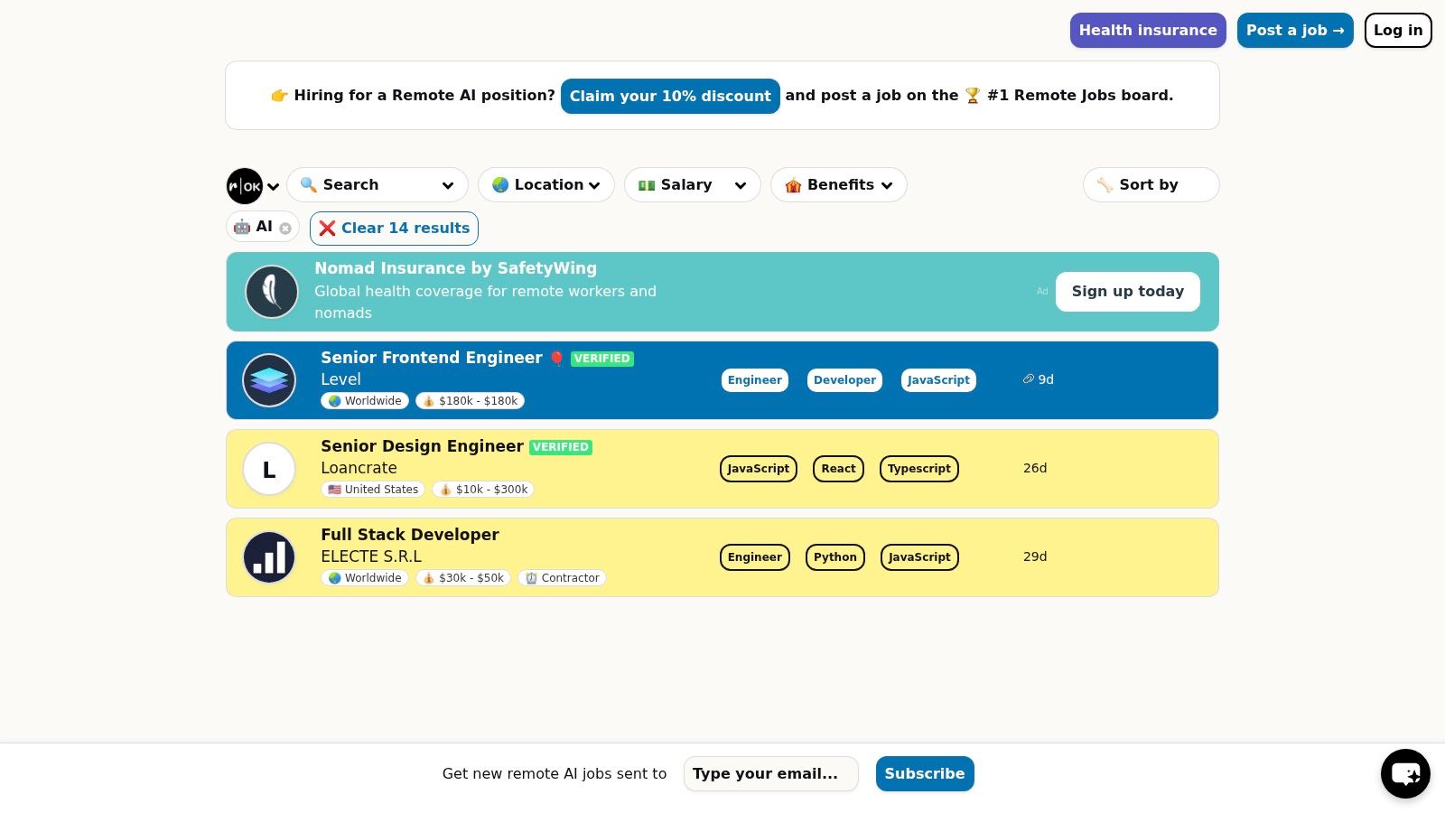Click the Engineer tag on Senior Frontend Engineer
Screen dimensions: 1445x813
coord(755,380)
